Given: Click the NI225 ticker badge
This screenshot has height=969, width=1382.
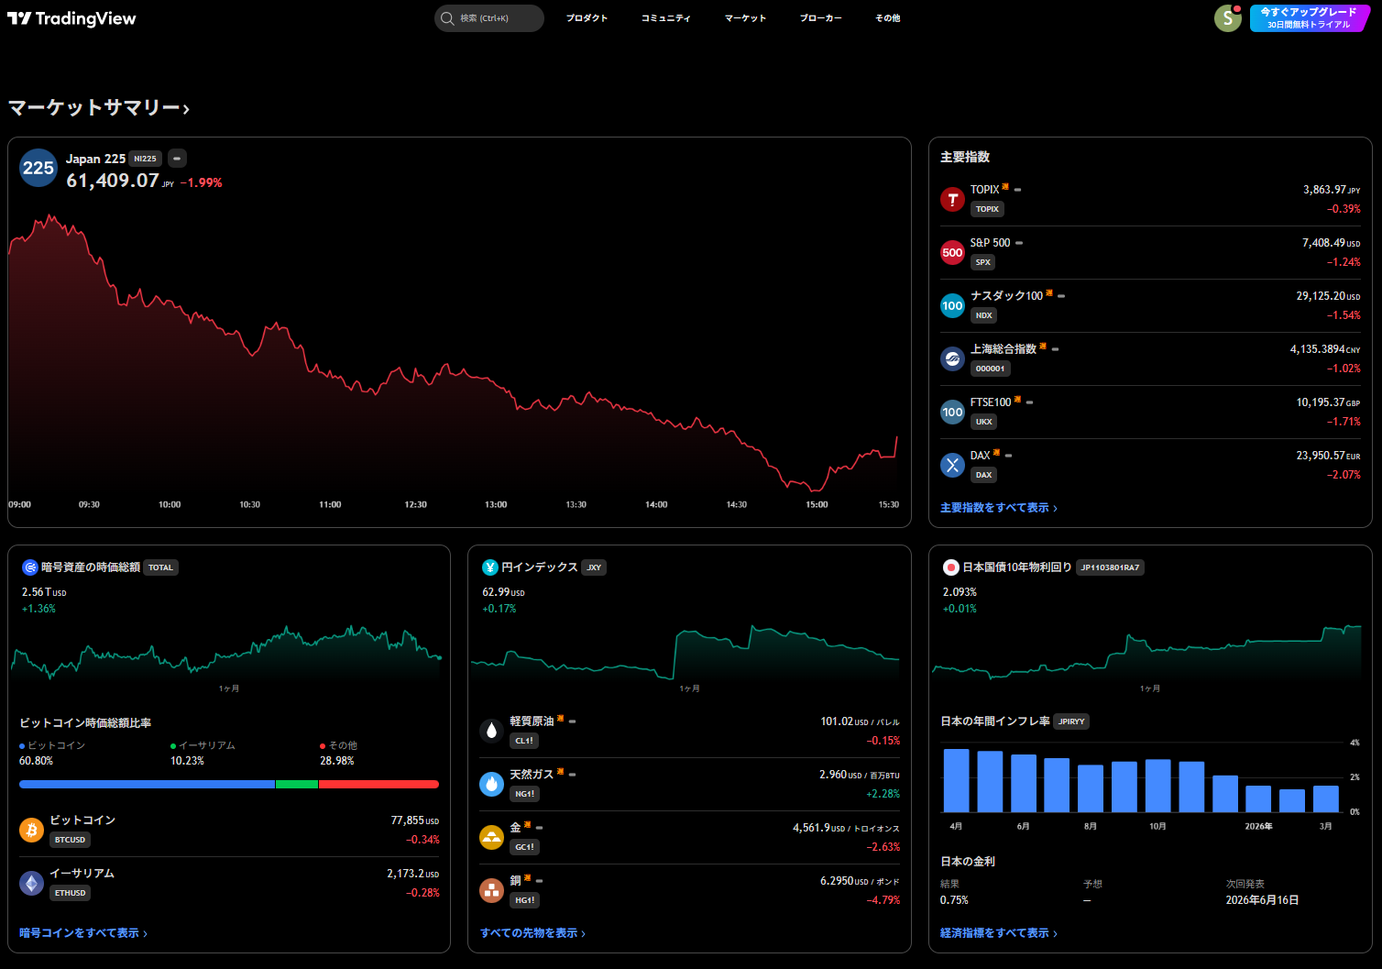Looking at the screenshot, I should click(146, 159).
